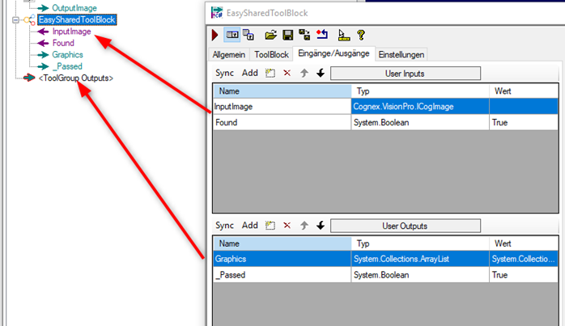Click the floppy disk save icon

287,35
